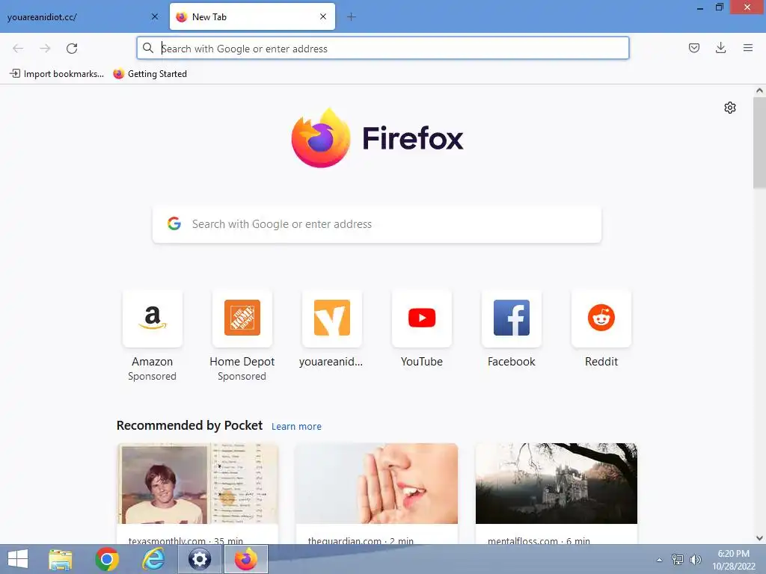Screen dimensions: 766x574
Task: Open the Settings gear taskbar app
Action: click(x=199, y=559)
